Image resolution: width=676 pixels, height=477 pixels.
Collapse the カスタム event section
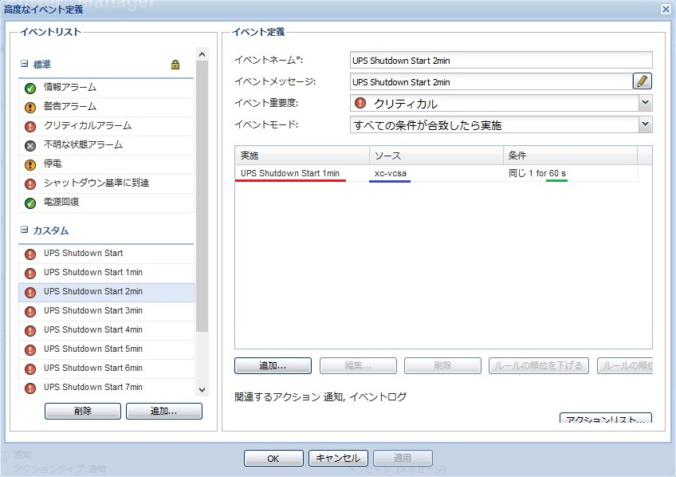(x=25, y=231)
